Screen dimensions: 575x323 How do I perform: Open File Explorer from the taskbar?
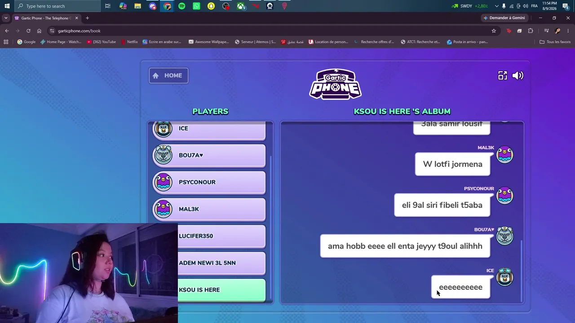click(x=138, y=6)
